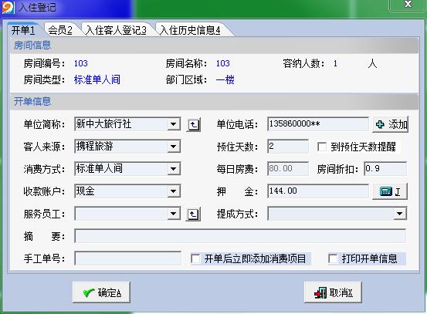The height and width of the screenshot is (314, 427).
Task: Select the 入住客人登记3 tab
Action: coord(116,30)
